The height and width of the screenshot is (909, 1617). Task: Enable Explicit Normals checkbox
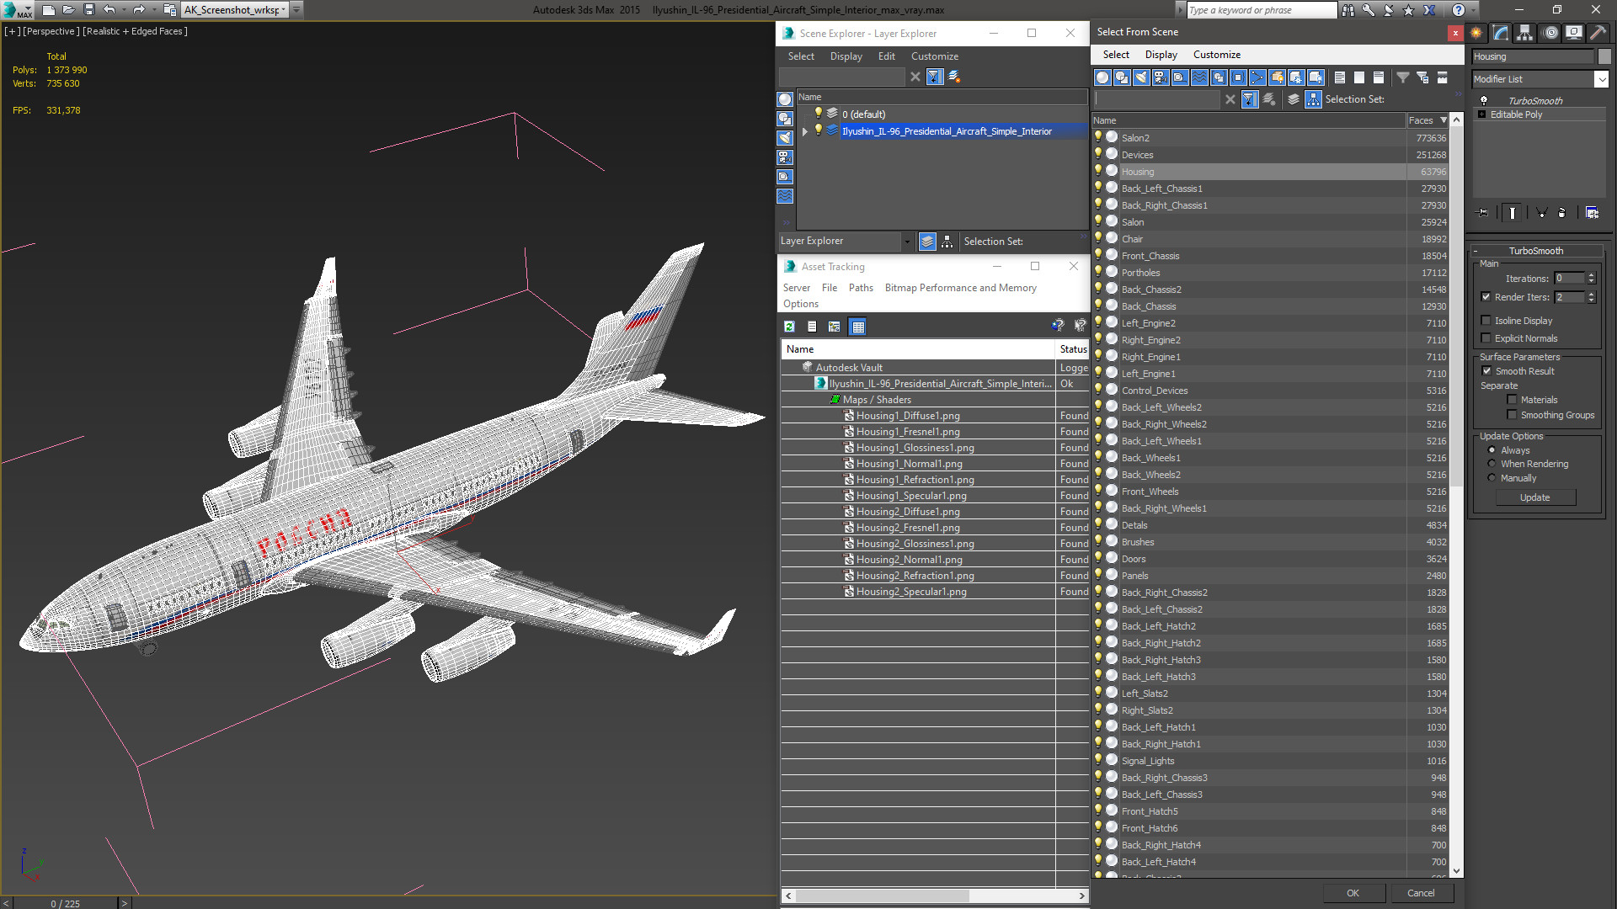1486,338
